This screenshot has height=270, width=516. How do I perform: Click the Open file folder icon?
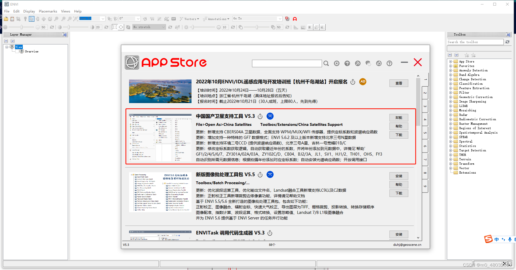pos(6,19)
